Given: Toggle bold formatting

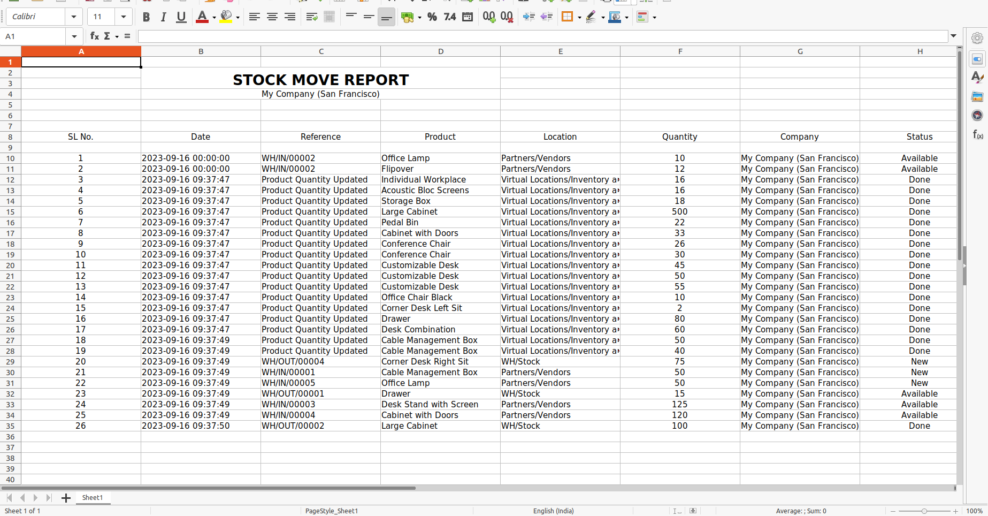Looking at the screenshot, I should [146, 17].
